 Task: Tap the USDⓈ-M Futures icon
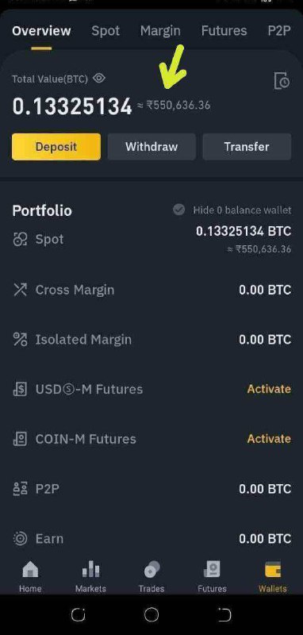[x=21, y=389]
